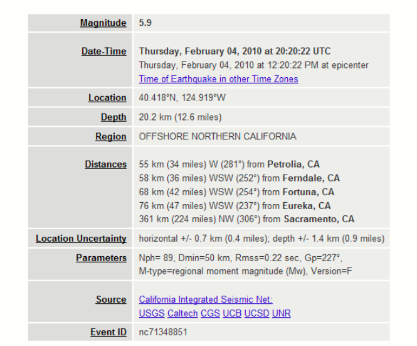Screen dimensions: 417x346
Task: Open the Event ID label link
Action: [x=108, y=332]
